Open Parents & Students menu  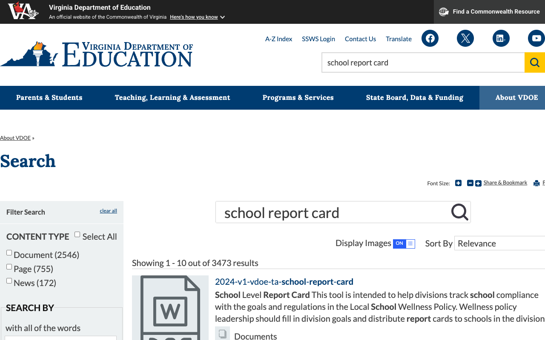tap(49, 98)
